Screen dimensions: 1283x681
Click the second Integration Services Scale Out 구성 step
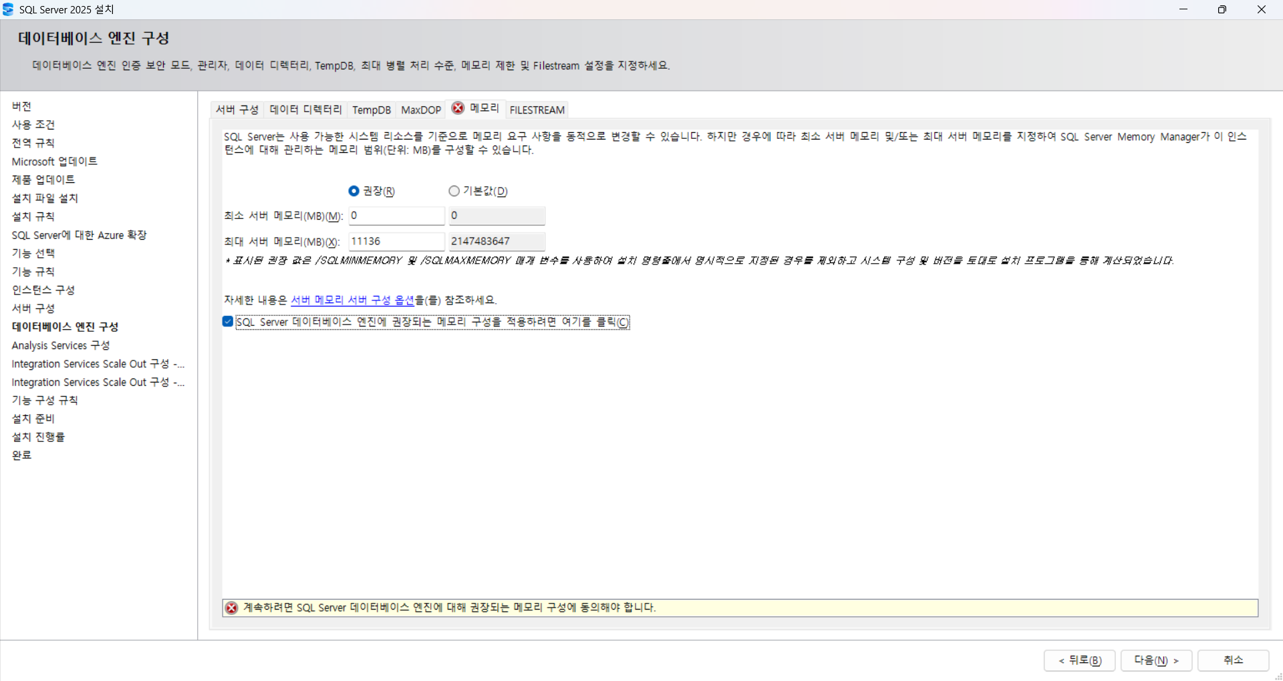[x=98, y=382]
